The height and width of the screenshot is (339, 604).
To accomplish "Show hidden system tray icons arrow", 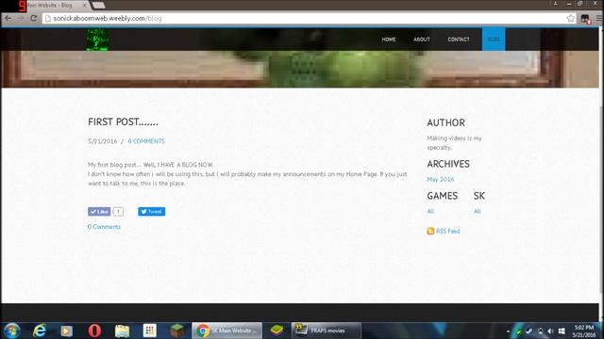I will point(508,331).
